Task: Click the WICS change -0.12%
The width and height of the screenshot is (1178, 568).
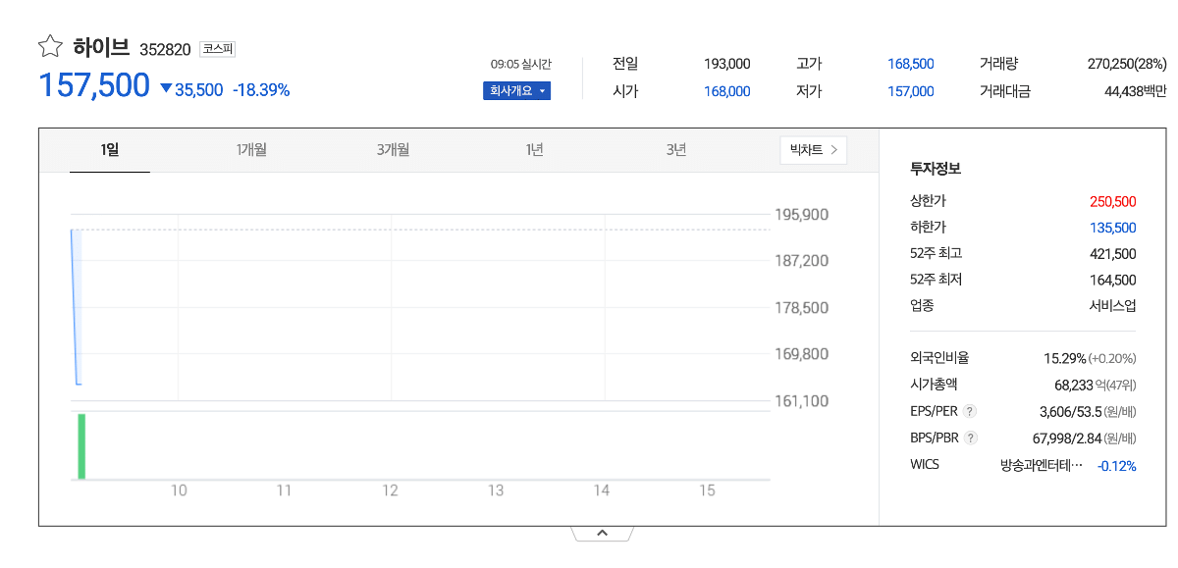Action: [1117, 466]
